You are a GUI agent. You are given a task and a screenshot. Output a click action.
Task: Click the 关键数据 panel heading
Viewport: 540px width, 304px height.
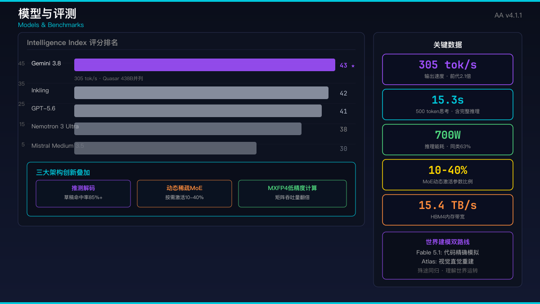pos(448,45)
